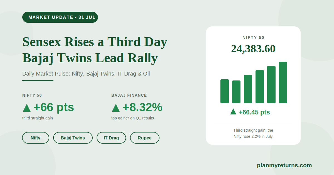Viewport: 334px width, 175px height.
Task: Click the green underline below subtitle
Action: [x=38, y=81]
